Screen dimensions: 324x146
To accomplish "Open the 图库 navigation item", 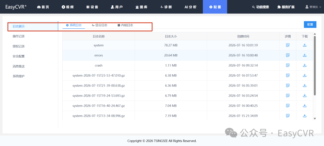I will [141, 7].
